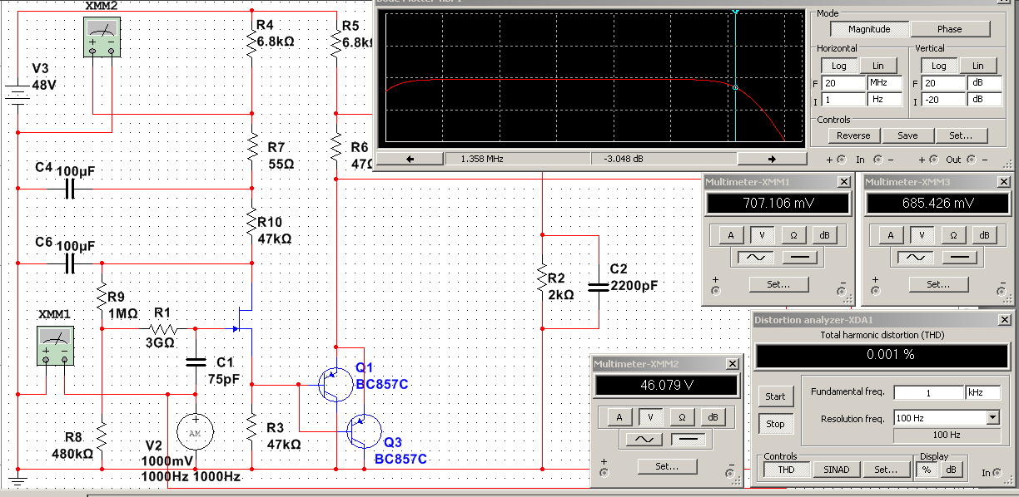Set Distortion analyzer Display to %
This screenshot has height=497, width=1019.
pos(927,470)
